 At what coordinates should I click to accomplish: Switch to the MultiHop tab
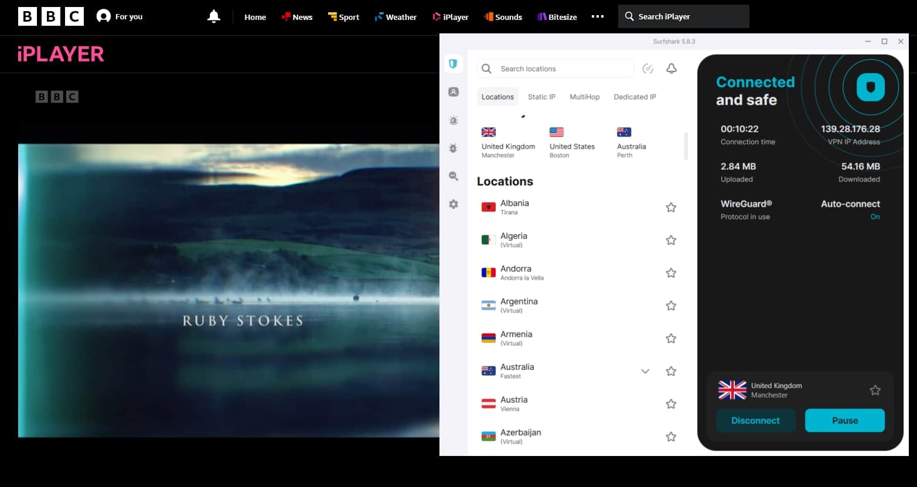point(584,97)
